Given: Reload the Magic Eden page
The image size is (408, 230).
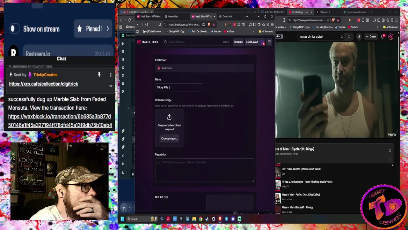Looking at the screenshot, I should [x=147, y=25].
